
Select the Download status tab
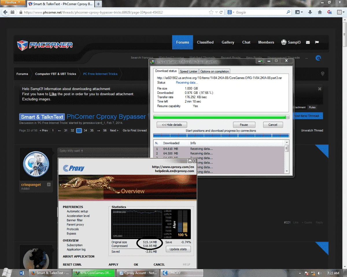166,71
